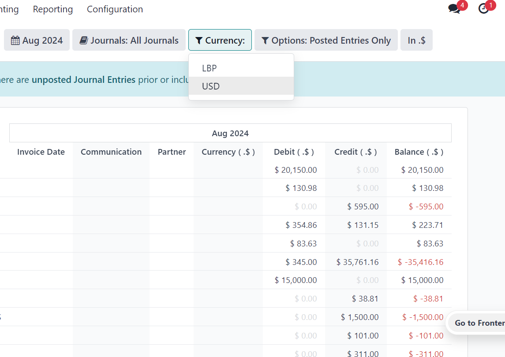Click credit value $ 101.00
The height and width of the screenshot is (357, 505).
363,336
